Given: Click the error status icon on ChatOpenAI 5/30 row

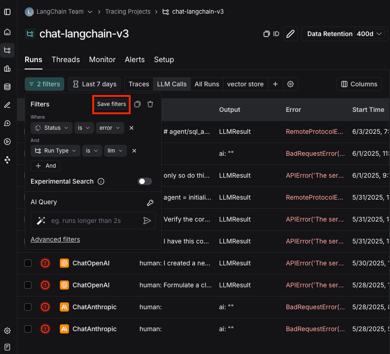Looking at the screenshot, I should [45, 263].
